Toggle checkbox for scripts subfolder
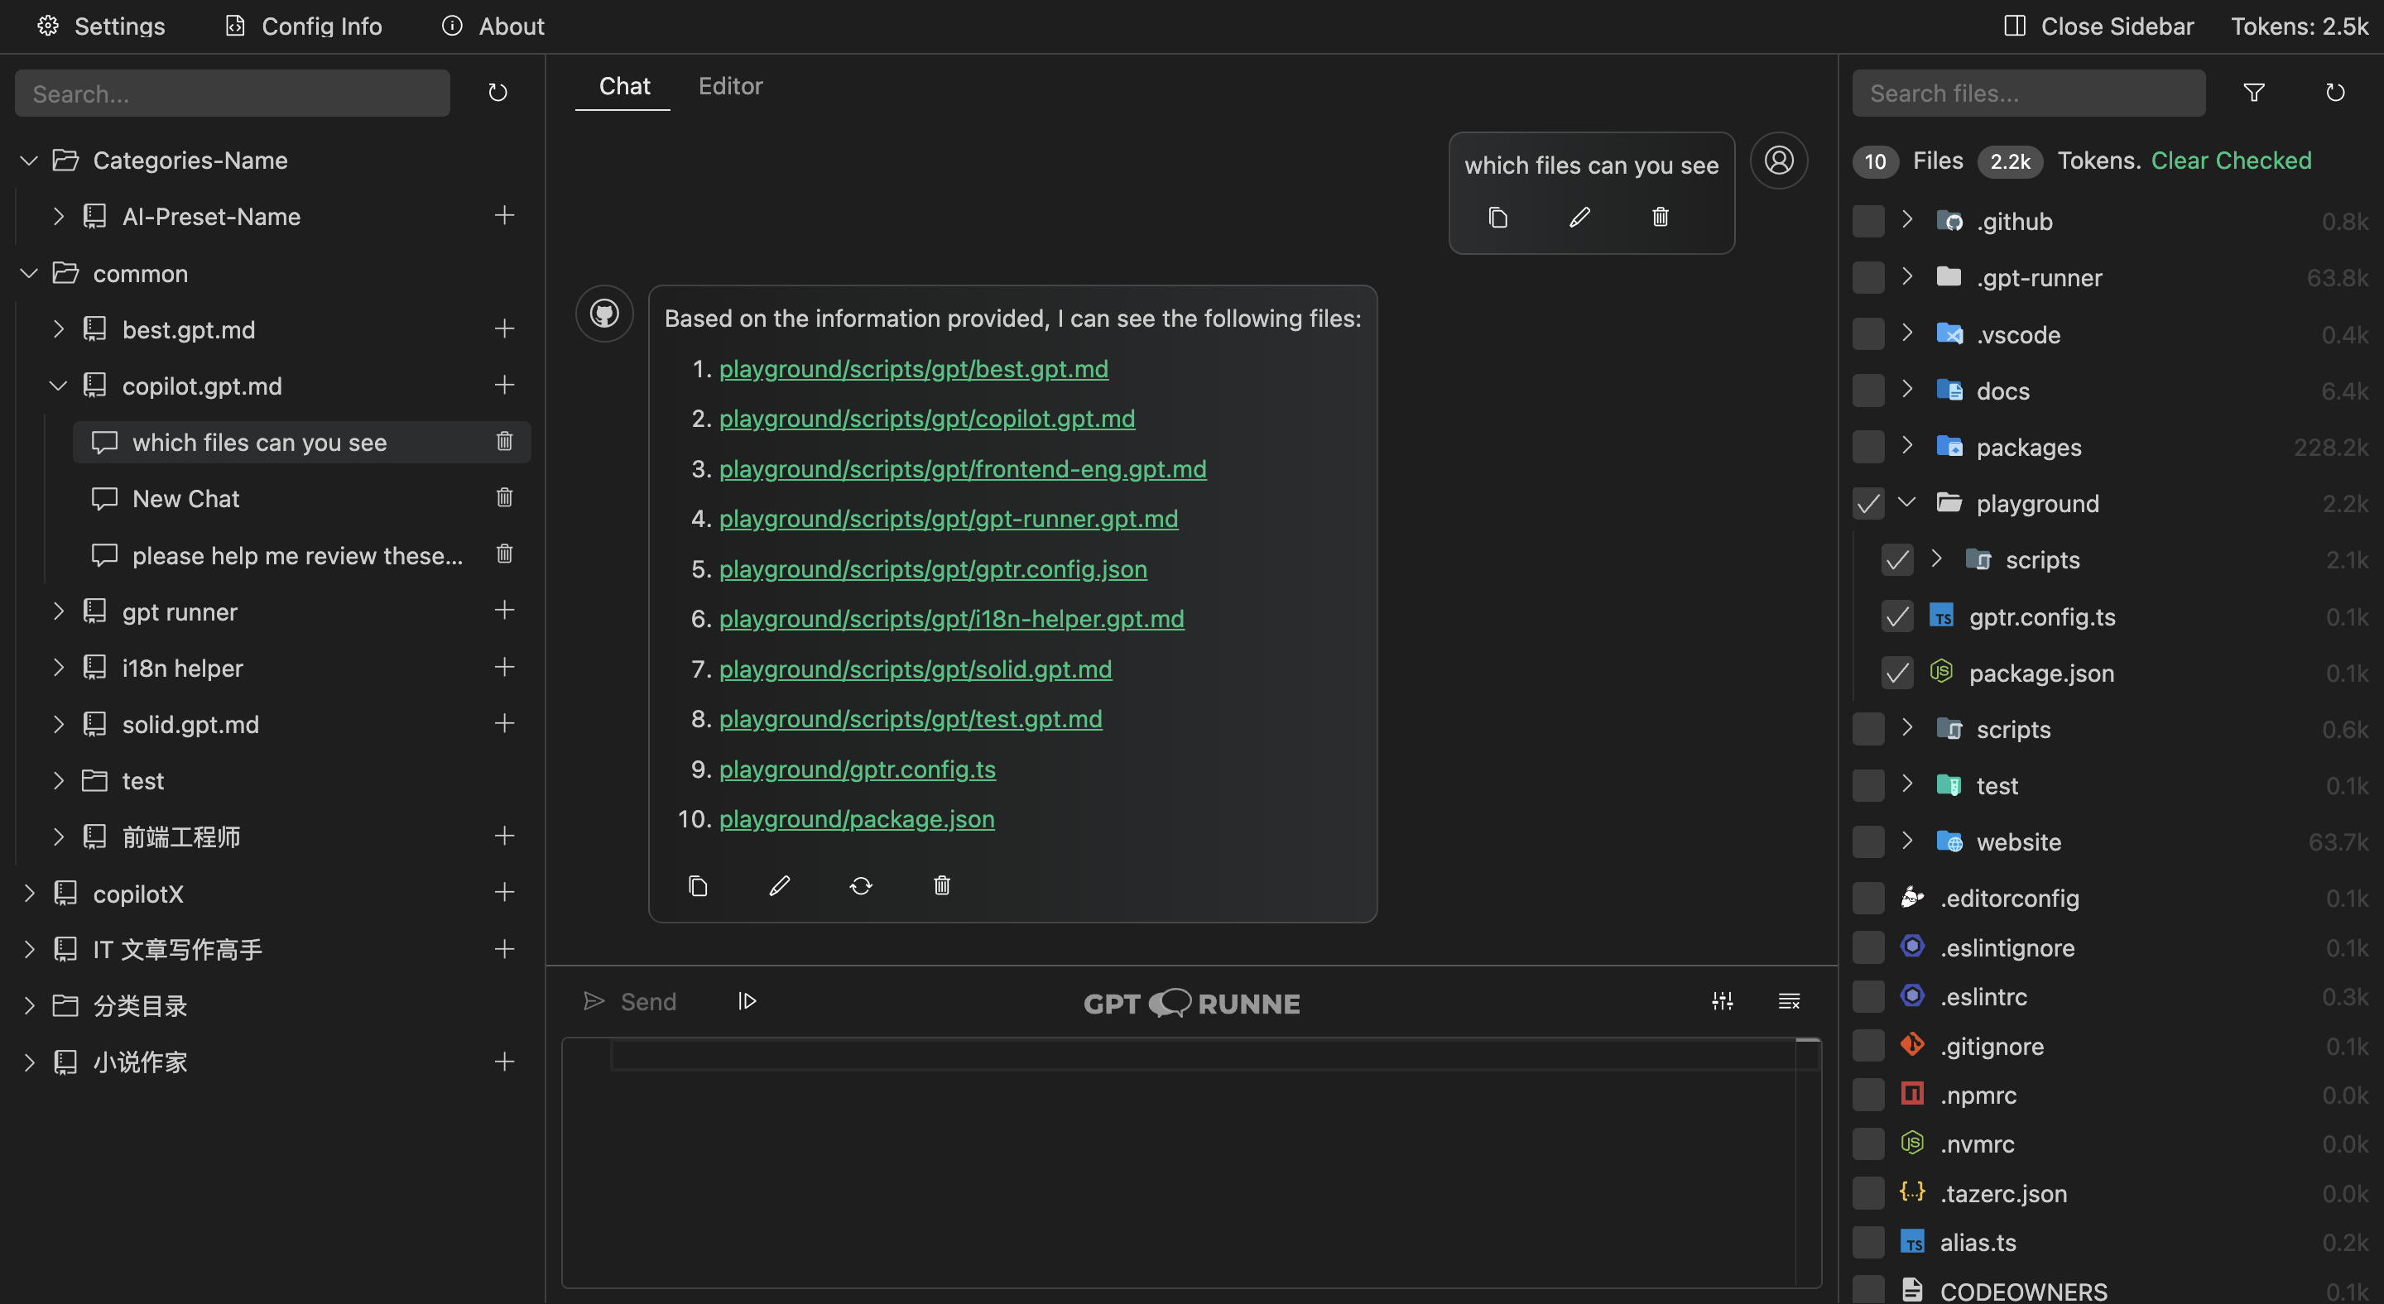 (1896, 560)
